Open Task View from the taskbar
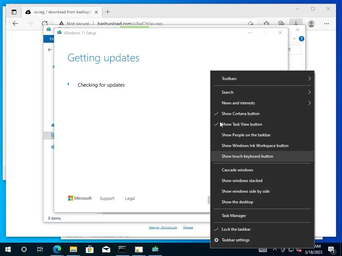The width and height of the screenshot is (342, 256). (x=40, y=249)
